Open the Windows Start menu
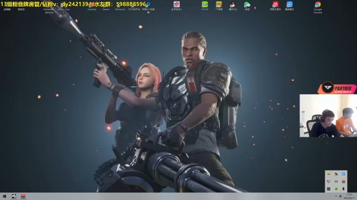The image size is (357, 200). [4, 196]
